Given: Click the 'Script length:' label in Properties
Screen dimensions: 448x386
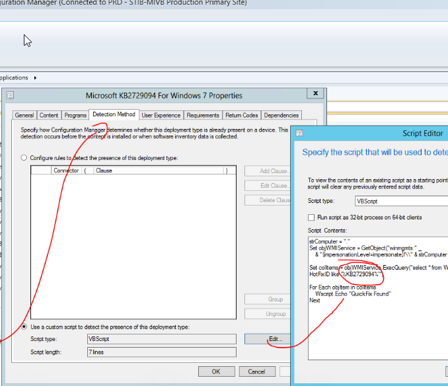Looking at the screenshot, I should (x=46, y=352).
